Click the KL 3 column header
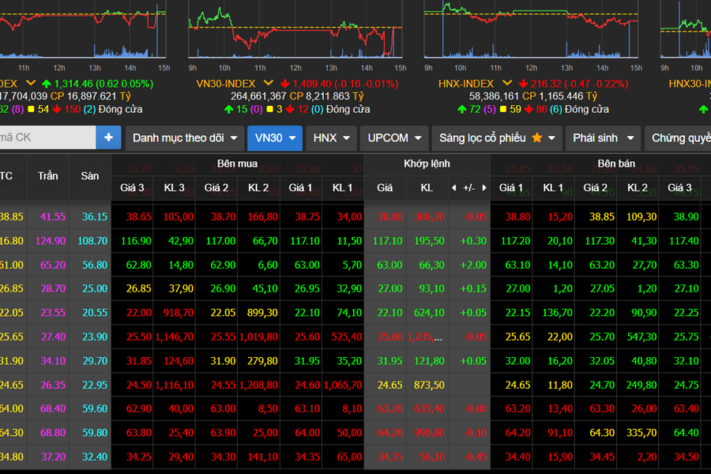The height and width of the screenshot is (474, 711). click(x=174, y=188)
